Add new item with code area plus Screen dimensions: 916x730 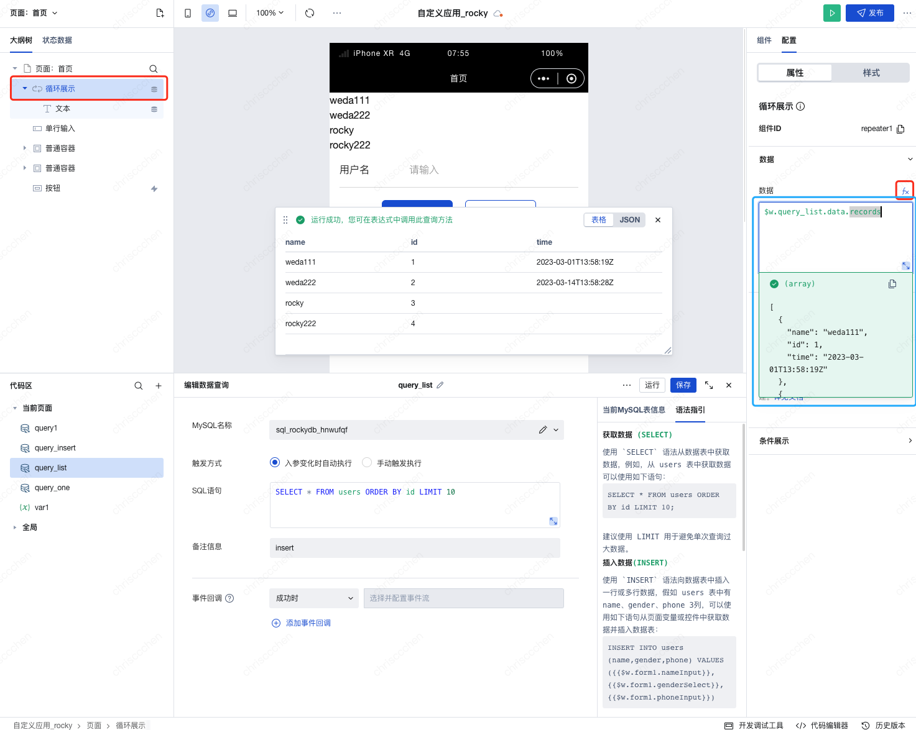pos(159,386)
